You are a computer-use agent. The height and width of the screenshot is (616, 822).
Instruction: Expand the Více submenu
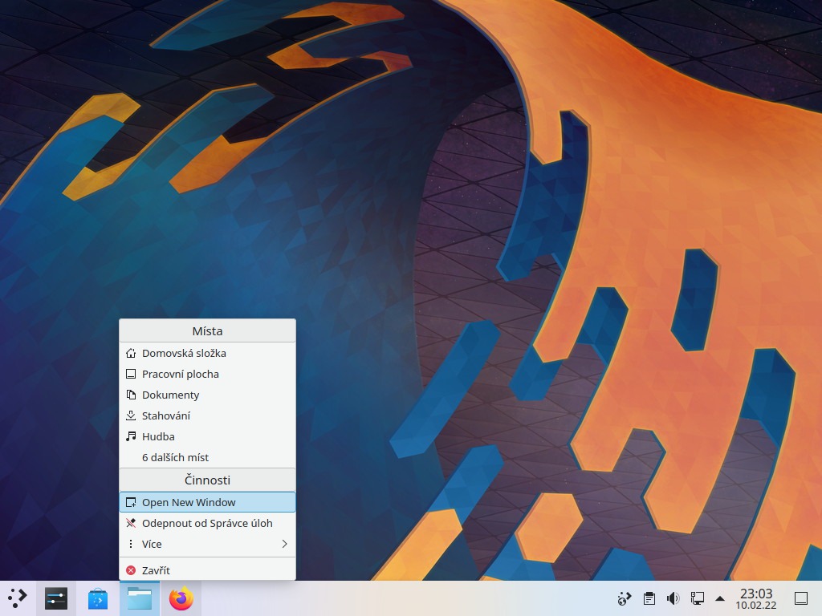pos(208,545)
